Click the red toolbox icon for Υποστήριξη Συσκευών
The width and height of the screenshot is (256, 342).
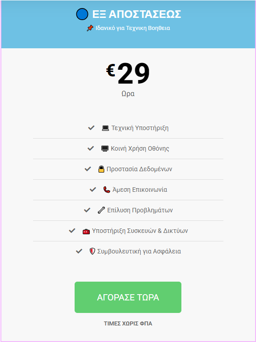tap(86, 231)
